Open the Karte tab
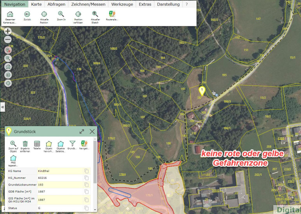 pyautogui.click(x=36, y=4)
